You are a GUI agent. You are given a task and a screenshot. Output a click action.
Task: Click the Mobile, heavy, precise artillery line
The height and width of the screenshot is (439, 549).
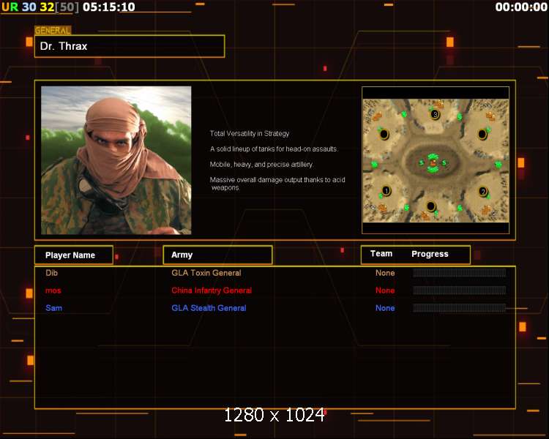[x=261, y=165]
